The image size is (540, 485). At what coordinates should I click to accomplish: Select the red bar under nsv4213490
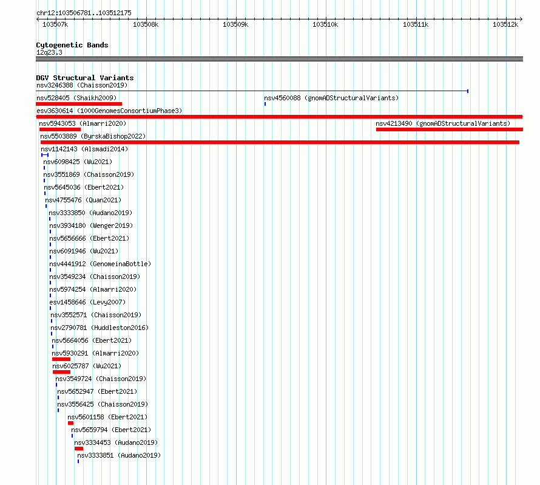pyautogui.click(x=450, y=129)
